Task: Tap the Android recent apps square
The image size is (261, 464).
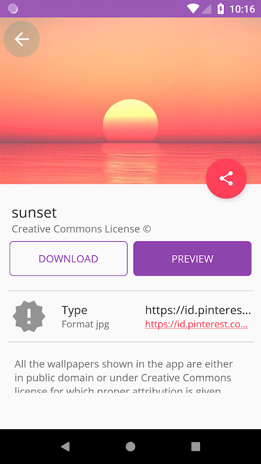Action: [x=195, y=446]
